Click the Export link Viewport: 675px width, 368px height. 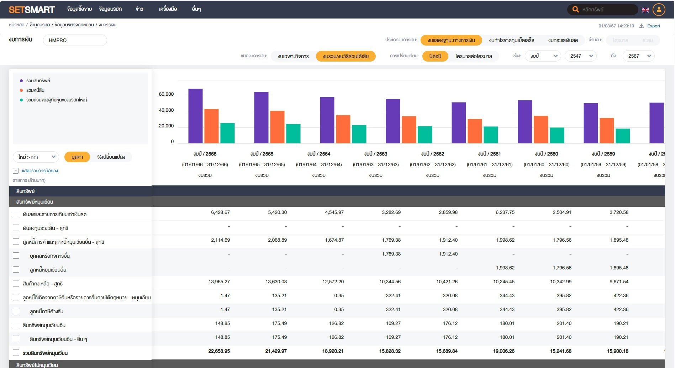(653, 26)
